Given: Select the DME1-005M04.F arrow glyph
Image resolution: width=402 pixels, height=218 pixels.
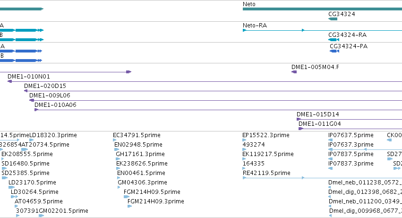Looking at the screenshot, I should [294, 72].
